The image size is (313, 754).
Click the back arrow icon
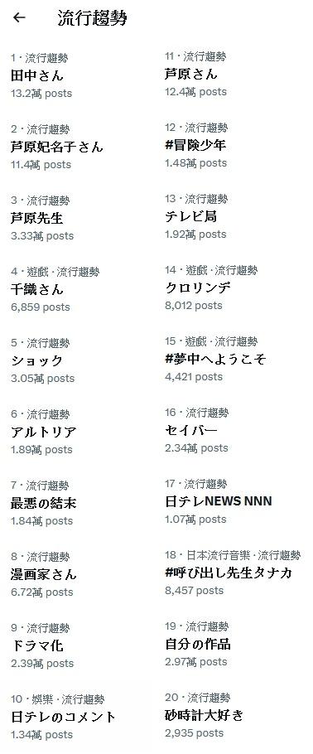click(x=19, y=17)
